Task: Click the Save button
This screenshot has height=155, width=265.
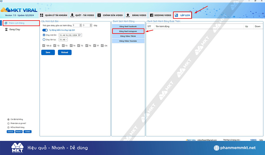Action: coord(48,52)
